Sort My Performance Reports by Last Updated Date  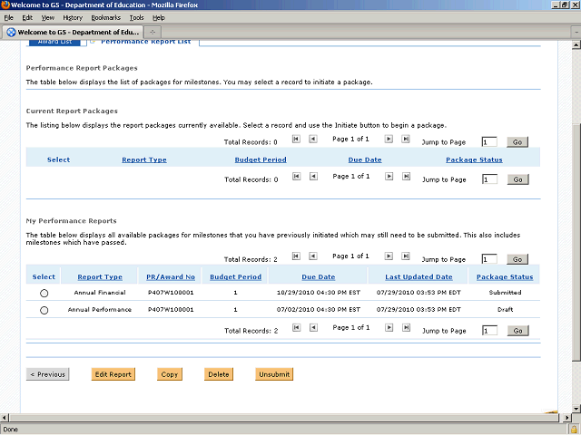419,276
